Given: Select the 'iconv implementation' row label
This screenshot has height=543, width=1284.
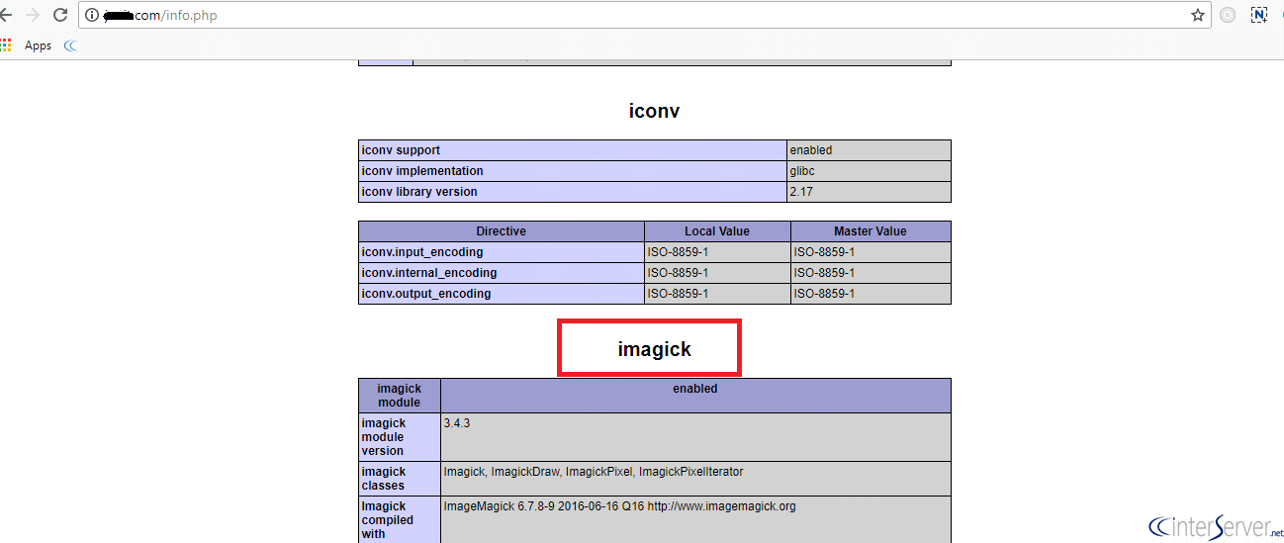Looking at the screenshot, I should coord(422,171).
